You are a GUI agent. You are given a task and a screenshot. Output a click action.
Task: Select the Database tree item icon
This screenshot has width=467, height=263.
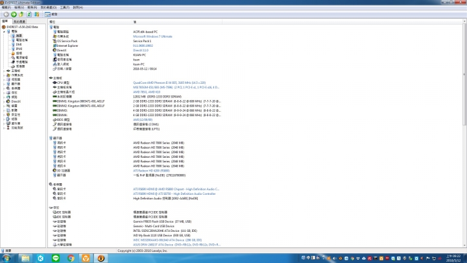tap(8, 123)
